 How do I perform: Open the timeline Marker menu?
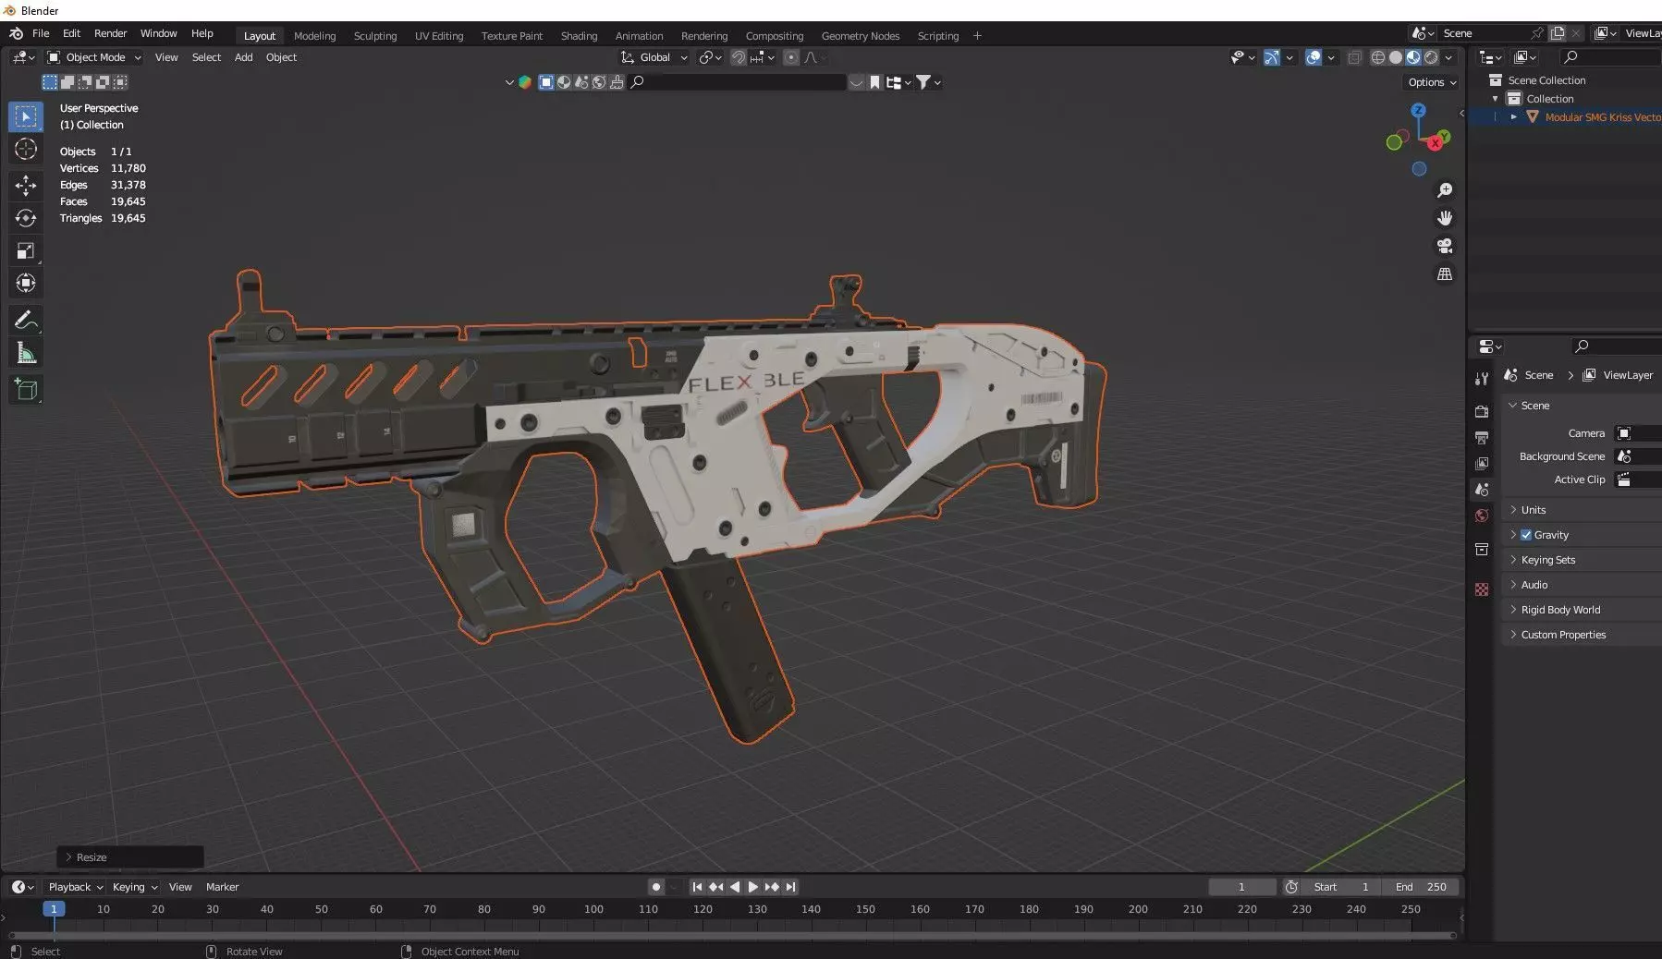click(x=222, y=887)
